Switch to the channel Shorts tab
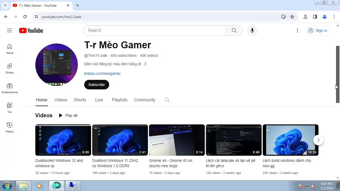This screenshot has width=340, height=191. tap(80, 100)
